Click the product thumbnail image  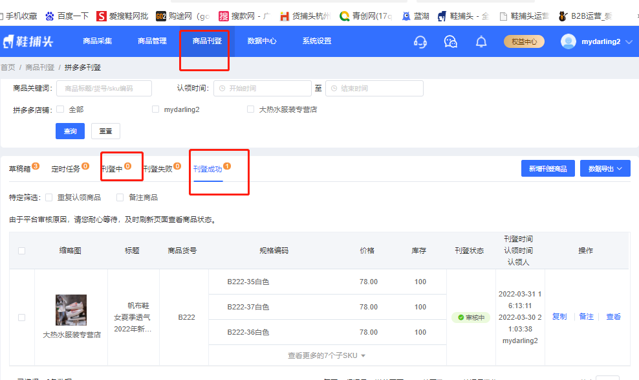(x=70, y=310)
